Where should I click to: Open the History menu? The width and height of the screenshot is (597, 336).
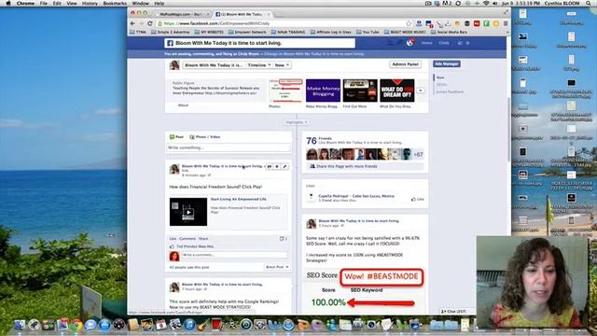[90, 3]
